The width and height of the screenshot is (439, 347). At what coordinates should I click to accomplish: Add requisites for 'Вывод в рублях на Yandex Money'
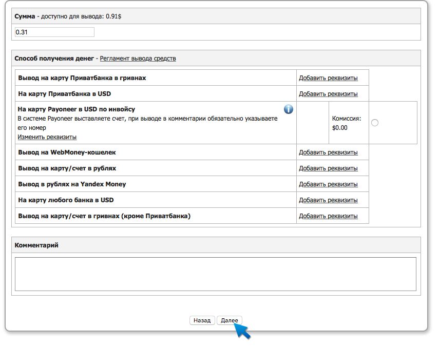coord(328,184)
